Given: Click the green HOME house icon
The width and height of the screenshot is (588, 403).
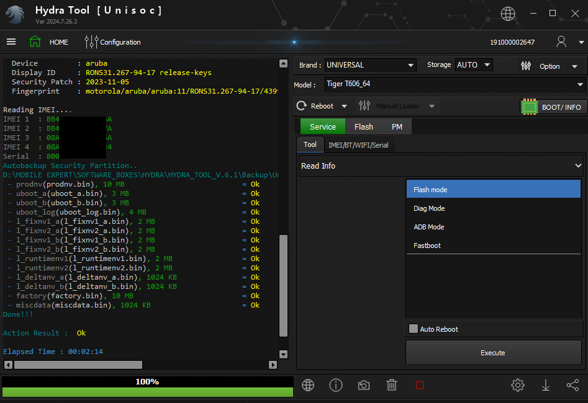Looking at the screenshot, I should pyautogui.click(x=35, y=42).
